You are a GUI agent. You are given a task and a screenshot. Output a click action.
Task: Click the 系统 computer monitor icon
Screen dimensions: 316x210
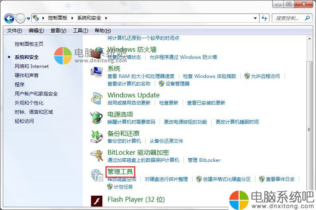(97, 72)
